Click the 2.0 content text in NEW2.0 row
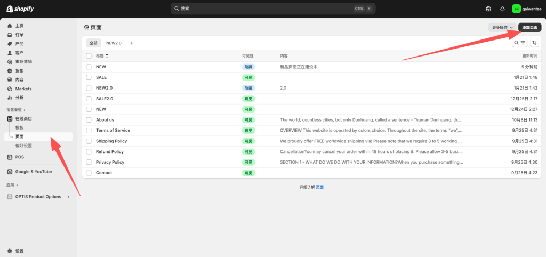Image resolution: width=546 pixels, height=257 pixels. click(x=283, y=88)
